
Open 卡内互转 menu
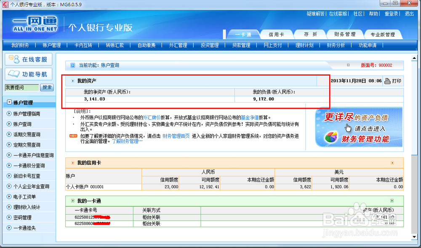pos(83,45)
